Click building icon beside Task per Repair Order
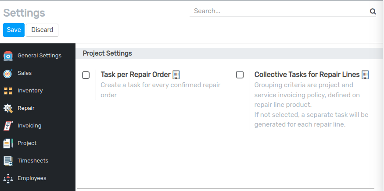Image resolution: width=384 pixels, height=191 pixels. coord(176,74)
